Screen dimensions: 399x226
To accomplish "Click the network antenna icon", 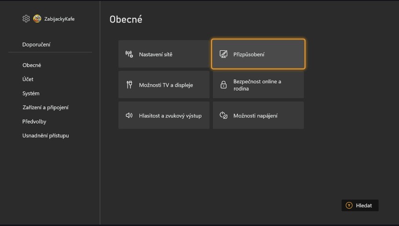I will 129,54.
